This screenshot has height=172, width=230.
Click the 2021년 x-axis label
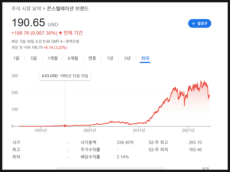(x=188, y=130)
